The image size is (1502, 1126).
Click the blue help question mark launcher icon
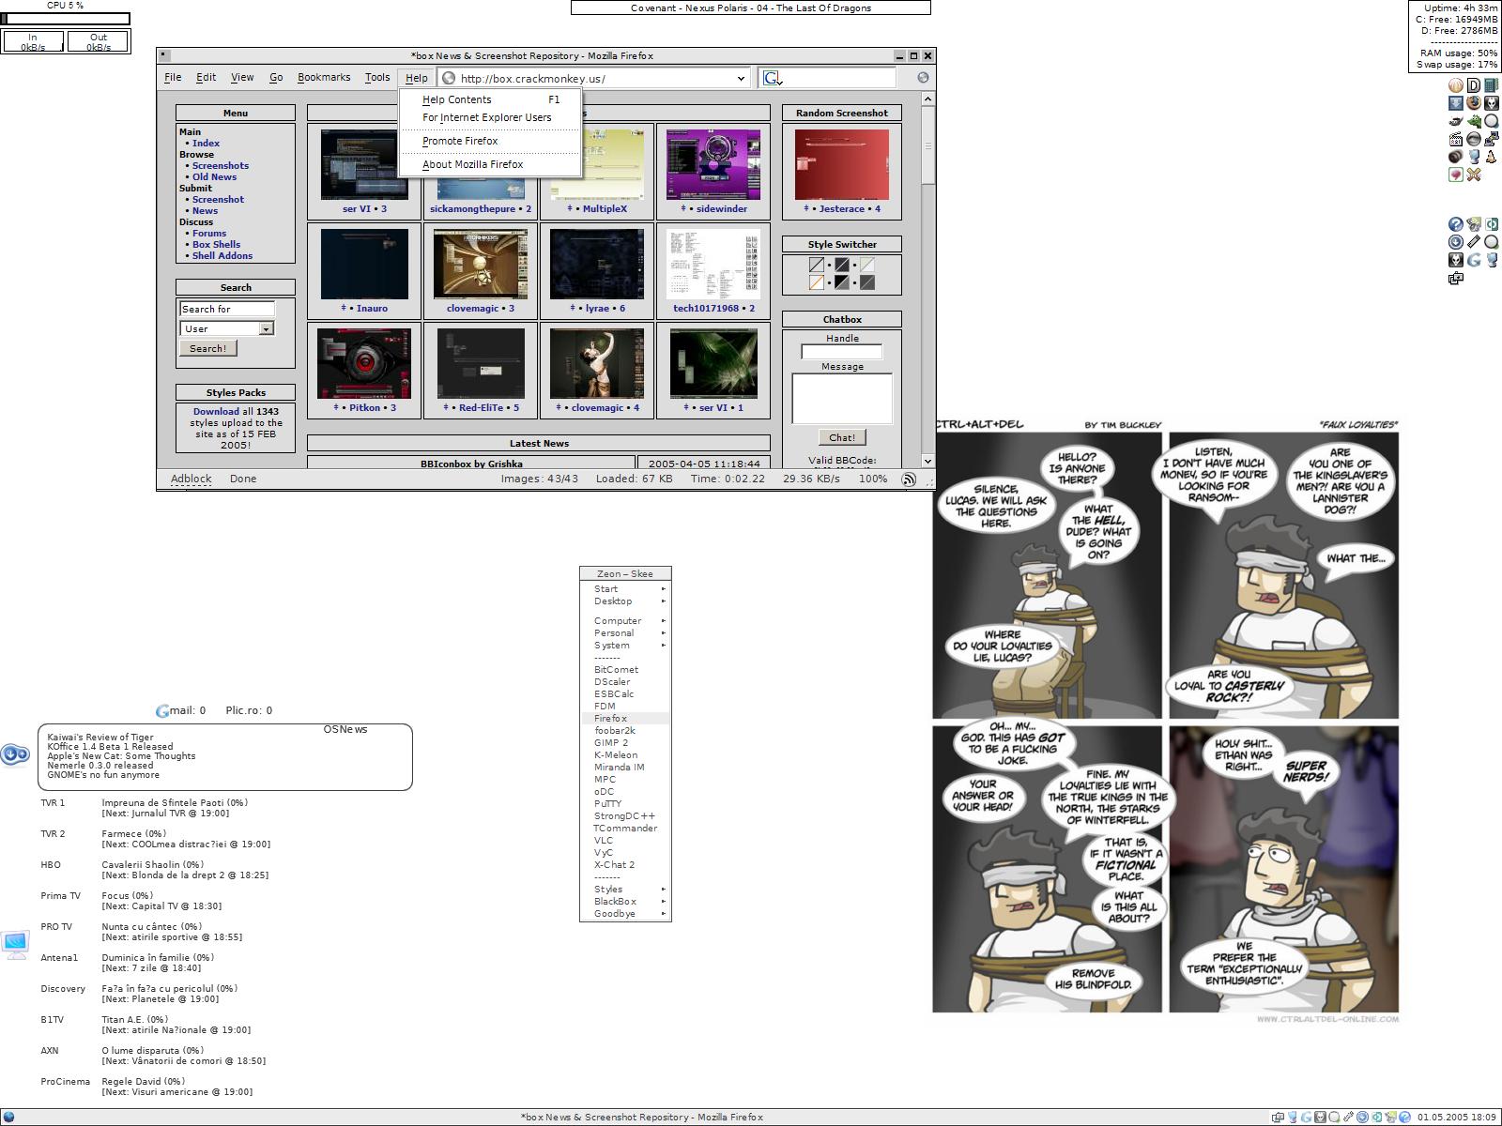[1455, 224]
